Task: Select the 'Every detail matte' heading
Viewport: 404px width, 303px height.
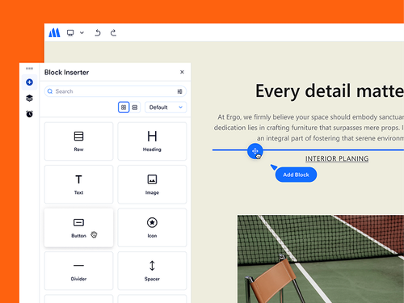Action: pos(330,91)
